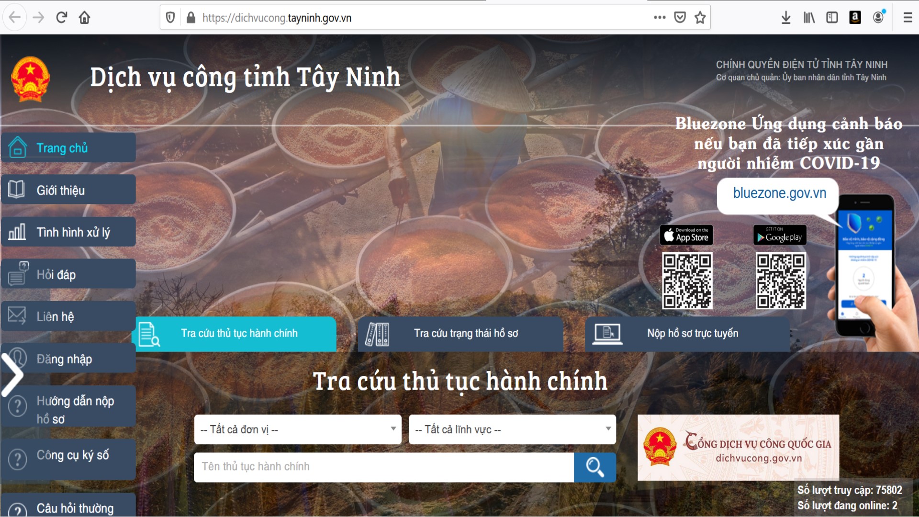This screenshot has height=517, width=919.
Task: Click 'Đăng nhập' in sidebar
Action: tap(68, 359)
